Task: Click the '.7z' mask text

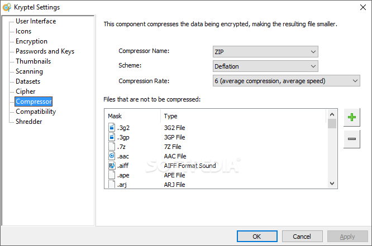Action: [x=121, y=147]
